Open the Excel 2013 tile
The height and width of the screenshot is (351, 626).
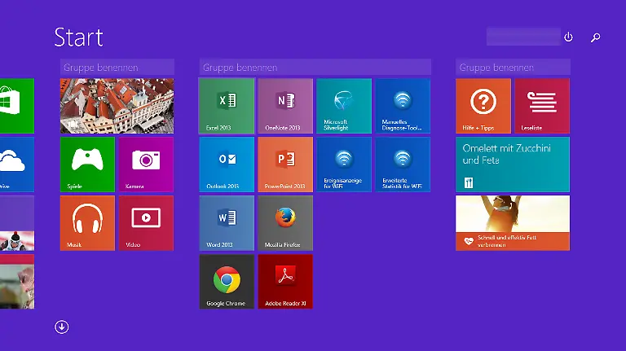(227, 106)
